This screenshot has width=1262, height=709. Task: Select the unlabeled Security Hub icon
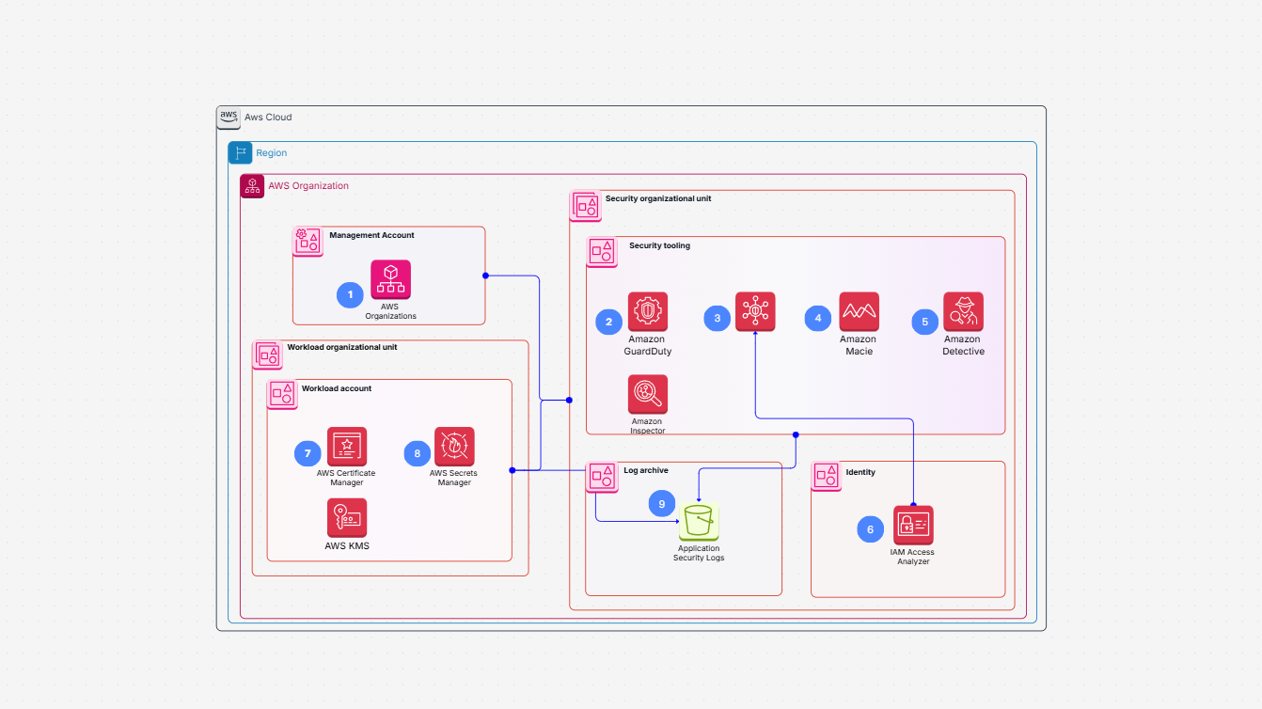[x=755, y=312]
